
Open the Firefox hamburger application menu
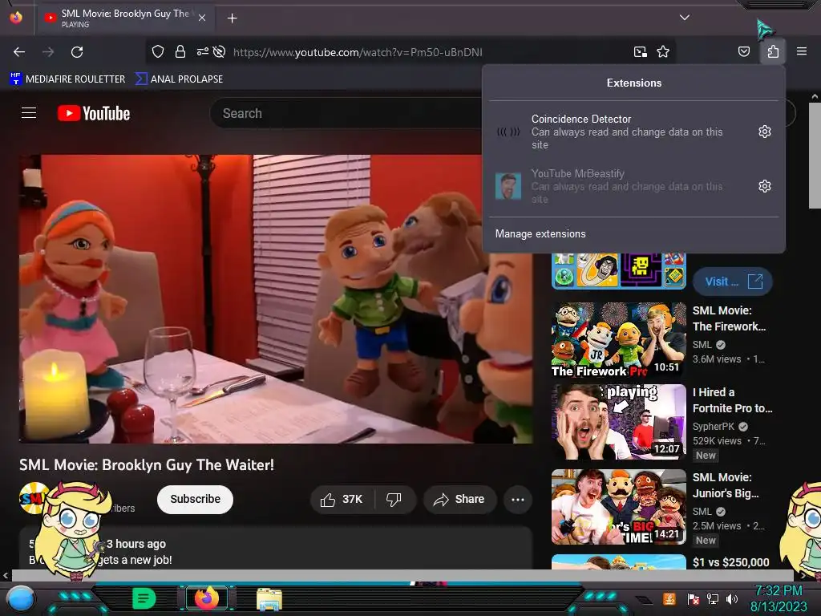801,51
